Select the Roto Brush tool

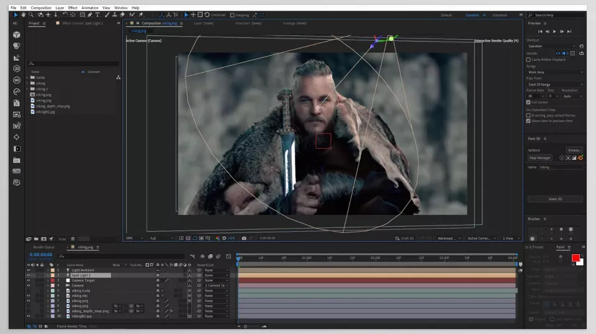click(132, 15)
